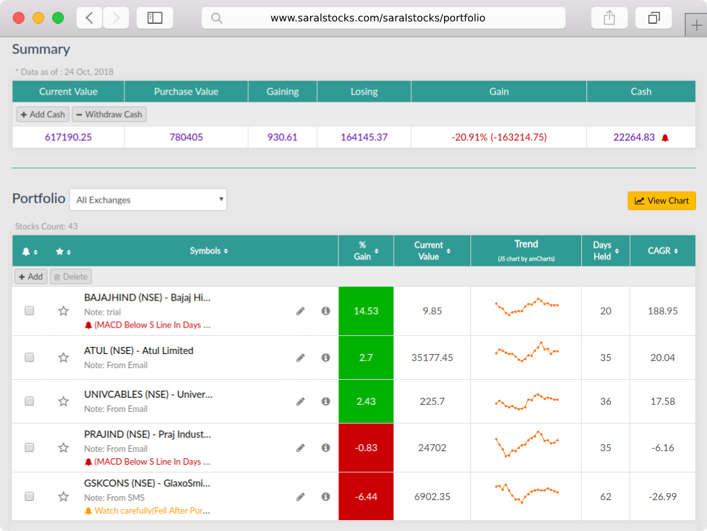Click the 164145.37 losing figure
The height and width of the screenshot is (531, 707).
point(364,137)
